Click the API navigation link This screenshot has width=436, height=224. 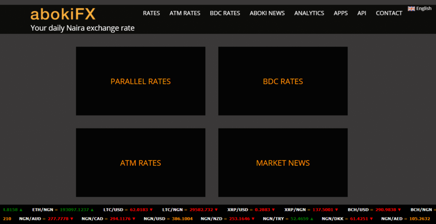pos(362,13)
